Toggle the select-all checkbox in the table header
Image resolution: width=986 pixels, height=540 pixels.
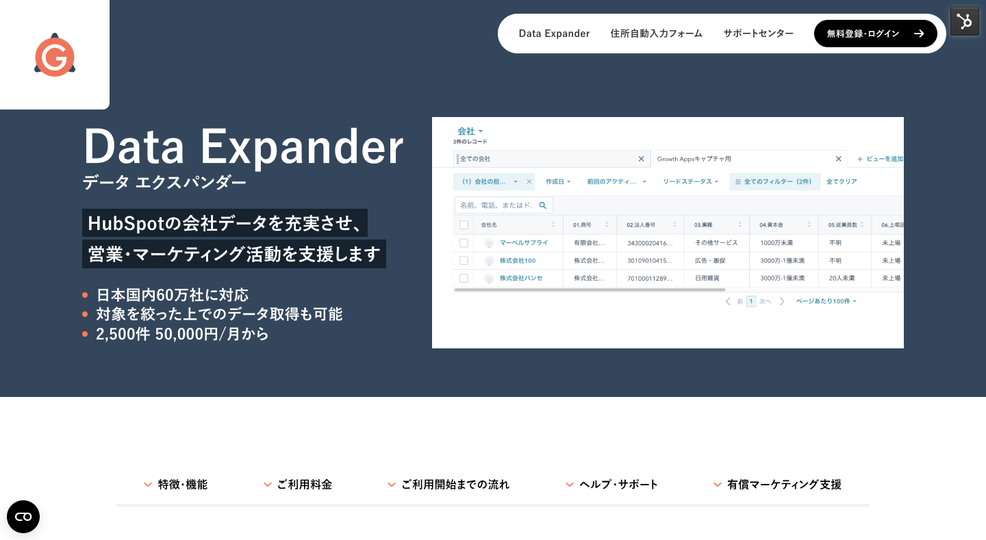tap(464, 224)
